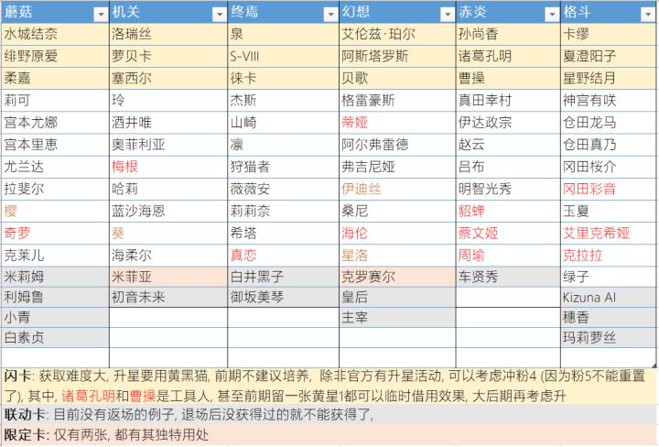Click the cell 狩猎者
Image resolution: width=659 pixels, height=447 pixels.
tap(283, 167)
